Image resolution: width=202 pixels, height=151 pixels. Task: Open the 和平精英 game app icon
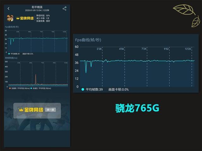pos(10,18)
